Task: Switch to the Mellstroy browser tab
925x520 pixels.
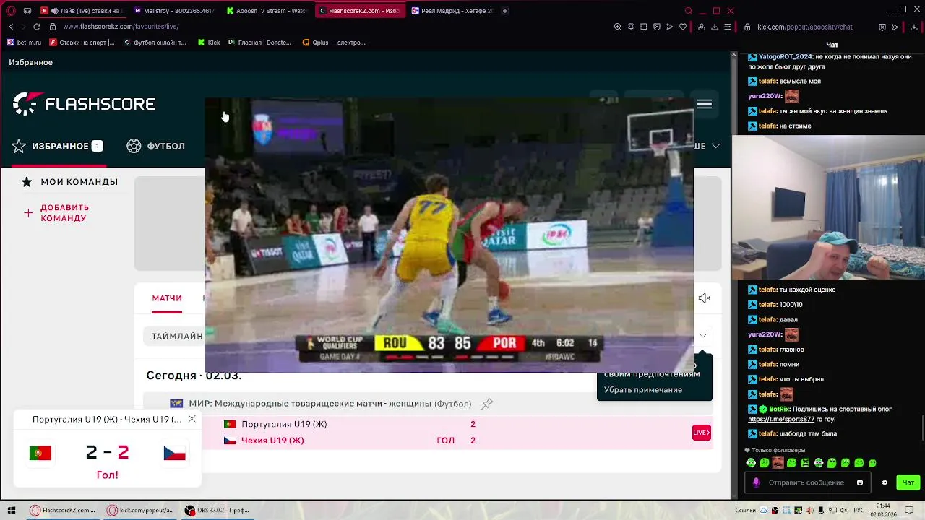Action: pos(175,11)
